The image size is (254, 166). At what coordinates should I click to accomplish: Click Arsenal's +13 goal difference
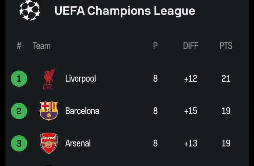click(191, 143)
